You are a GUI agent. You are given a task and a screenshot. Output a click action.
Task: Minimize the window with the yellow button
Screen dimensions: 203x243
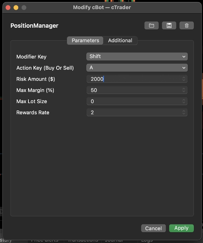[x=16, y=7]
